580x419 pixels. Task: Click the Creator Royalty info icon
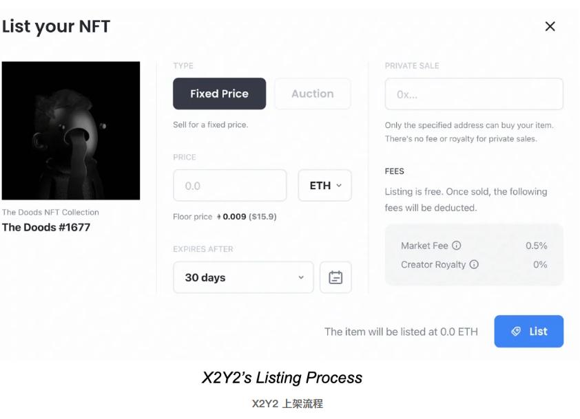pyautogui.click(x=474, y=264)
